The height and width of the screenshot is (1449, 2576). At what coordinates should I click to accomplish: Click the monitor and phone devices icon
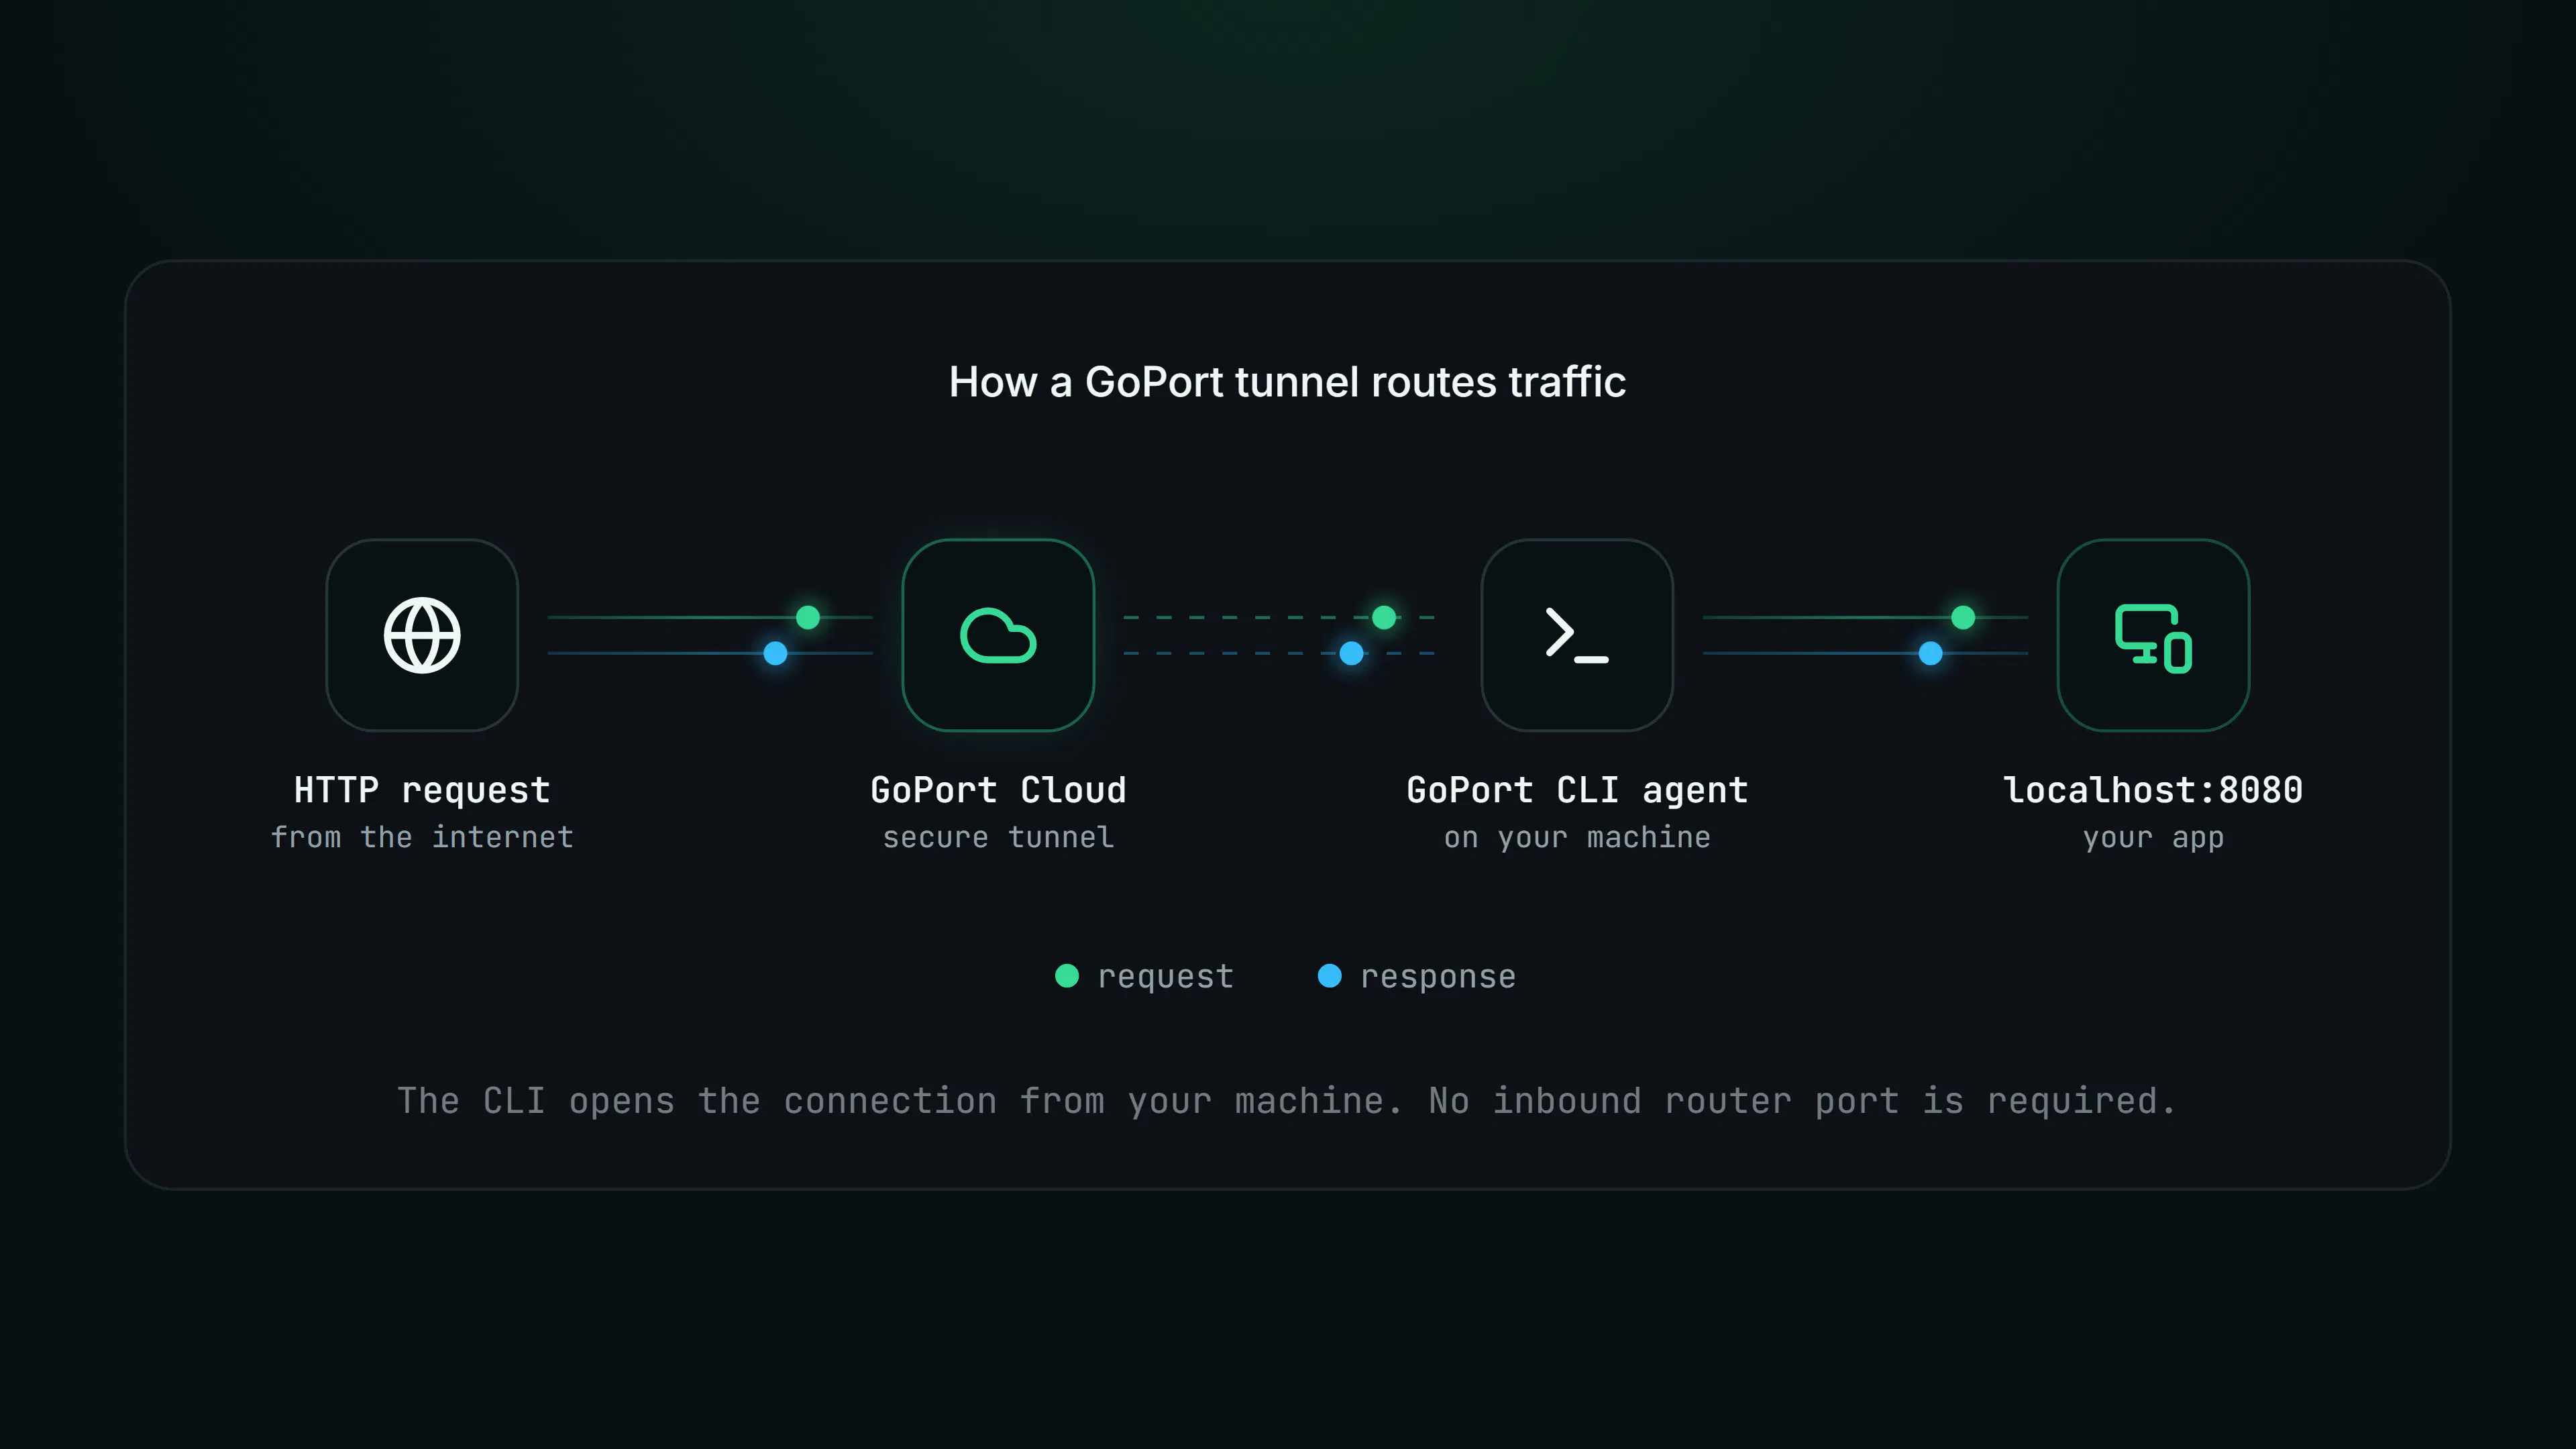pyautogui.click(x=2153, y=637)
